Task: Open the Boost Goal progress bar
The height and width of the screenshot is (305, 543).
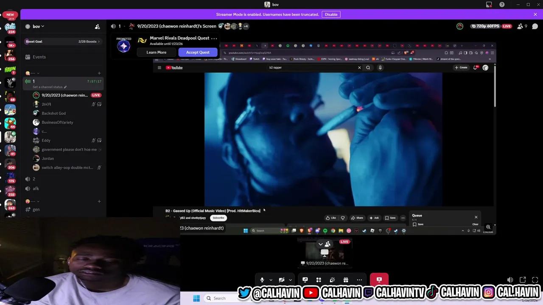Action: pos(63,42)
